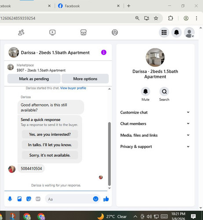Open the weather widget in taskbar
Viewport: 203px width, 220px height.
pos(112,216)
